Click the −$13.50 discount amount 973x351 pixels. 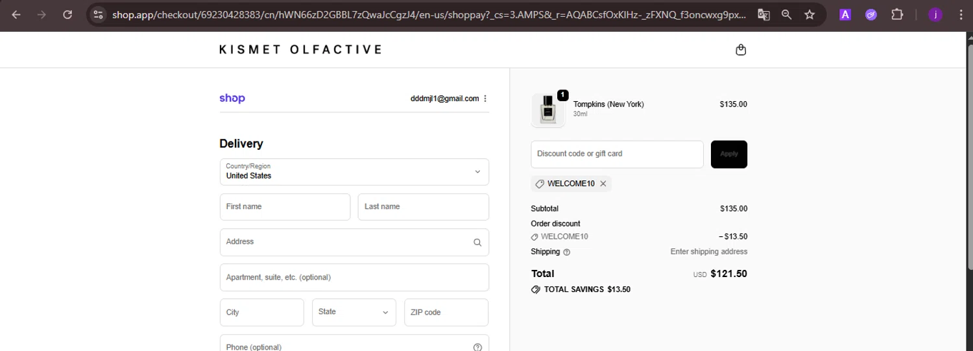coord(733,237)
